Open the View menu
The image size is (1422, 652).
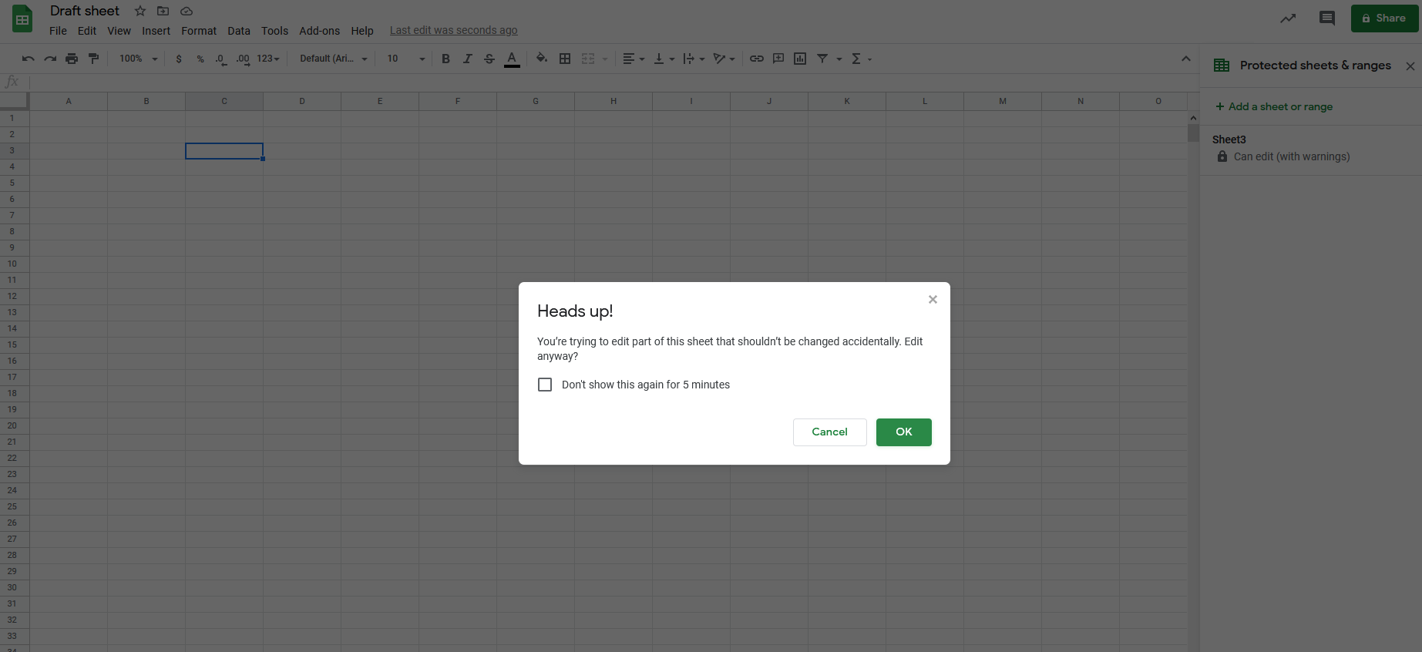[x=119, y=31]
